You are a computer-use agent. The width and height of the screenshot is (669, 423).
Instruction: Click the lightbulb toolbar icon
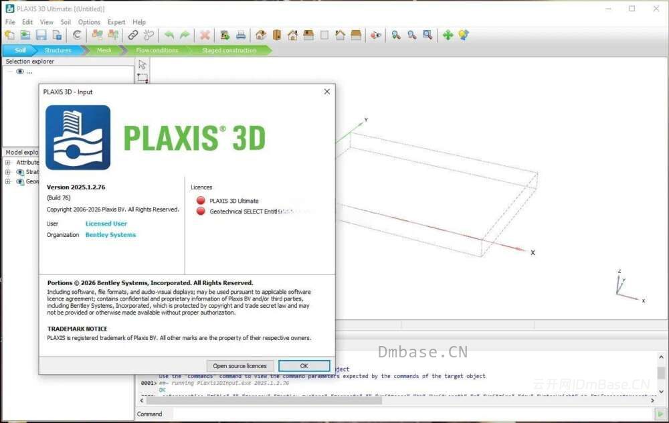[464, 35]
